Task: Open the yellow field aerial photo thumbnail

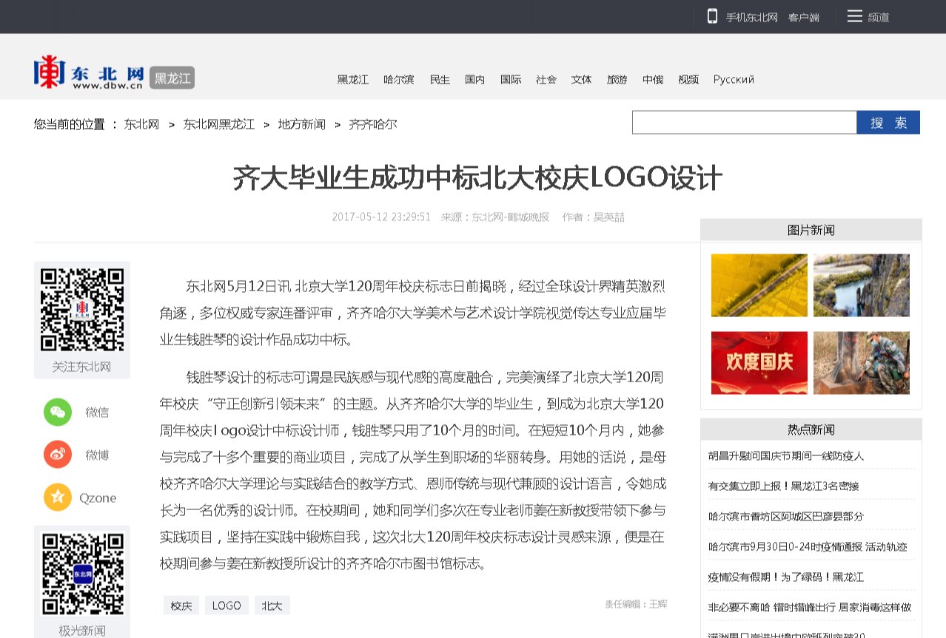Action: click(759, 285)
